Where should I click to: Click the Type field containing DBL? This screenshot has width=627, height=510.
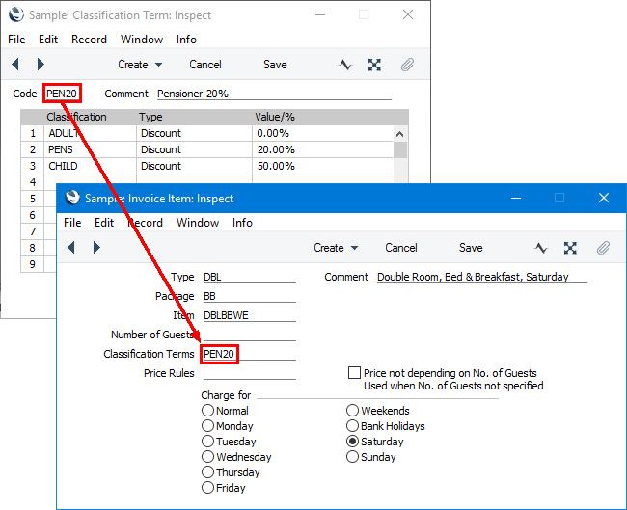pyautogui.click(x=249, y=277)
